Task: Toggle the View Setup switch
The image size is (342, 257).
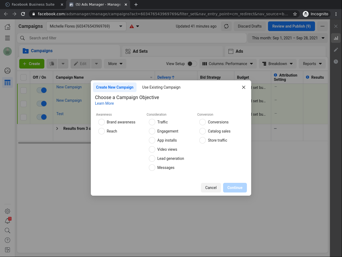Action: [192, 64]
